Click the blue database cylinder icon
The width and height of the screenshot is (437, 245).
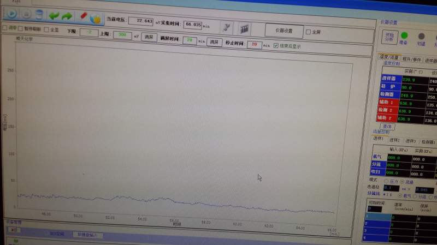pos(40,15)
